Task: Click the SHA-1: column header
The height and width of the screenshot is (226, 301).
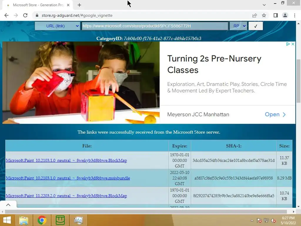Action: (234, 146)
